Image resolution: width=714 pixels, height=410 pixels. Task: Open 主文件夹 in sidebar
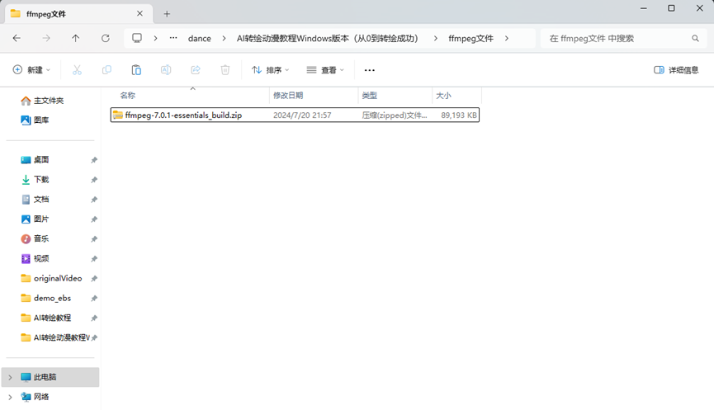click(42, 101)
